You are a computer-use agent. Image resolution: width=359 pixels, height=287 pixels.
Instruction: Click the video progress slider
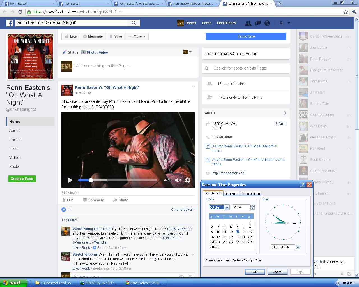[118, 180]
